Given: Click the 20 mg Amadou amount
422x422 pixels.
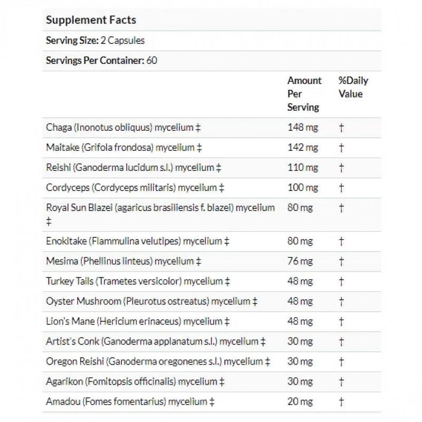Looking at the screenshot, I should point(300,402).
